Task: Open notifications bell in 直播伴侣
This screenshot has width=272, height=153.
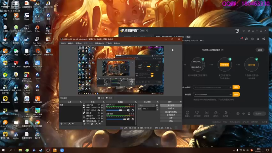Action: (258, 39)
